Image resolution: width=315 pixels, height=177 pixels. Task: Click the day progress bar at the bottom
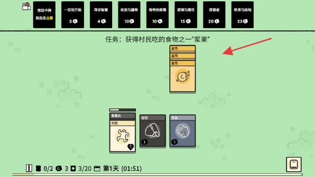[157, 175]
